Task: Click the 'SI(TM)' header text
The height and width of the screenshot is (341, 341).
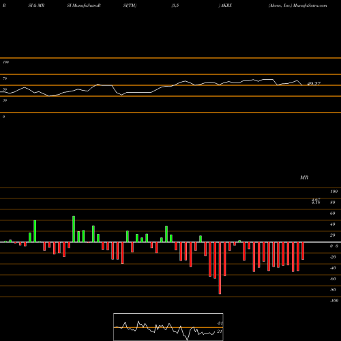Action: point(130,5)
